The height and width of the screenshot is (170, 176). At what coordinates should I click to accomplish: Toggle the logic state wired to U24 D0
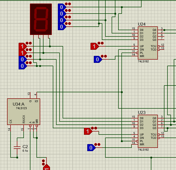click(x=62, y=7)
